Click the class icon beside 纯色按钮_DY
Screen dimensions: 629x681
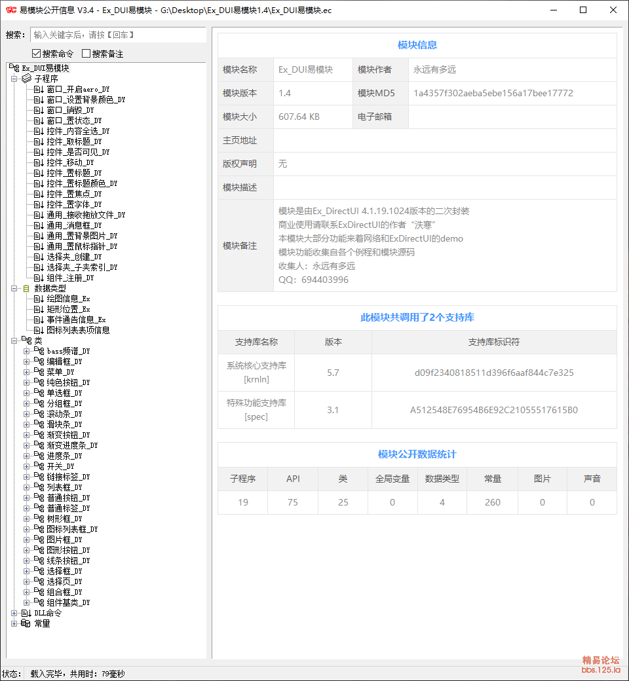click(39, 382)
